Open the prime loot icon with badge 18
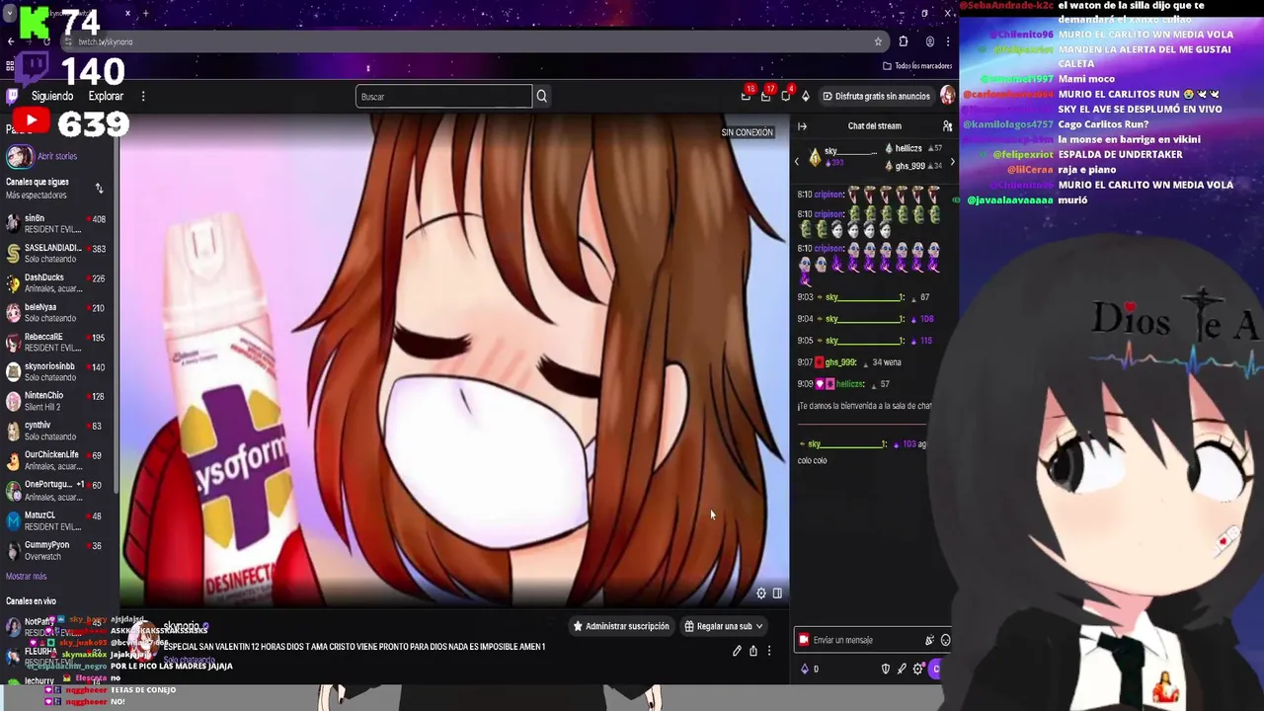Image resolution: width=1264 pixels, height=711 pixels. pyautogui.click(x=747, y=96)
